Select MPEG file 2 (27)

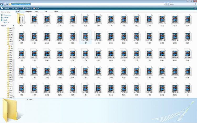pyautogui.click(x=188, y=36)
